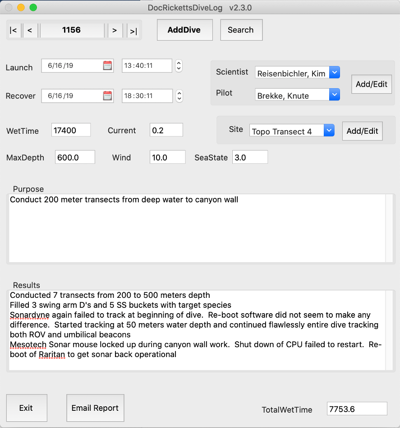
Task: Advance to the next dive record
Action: click(x=115, y=30)
